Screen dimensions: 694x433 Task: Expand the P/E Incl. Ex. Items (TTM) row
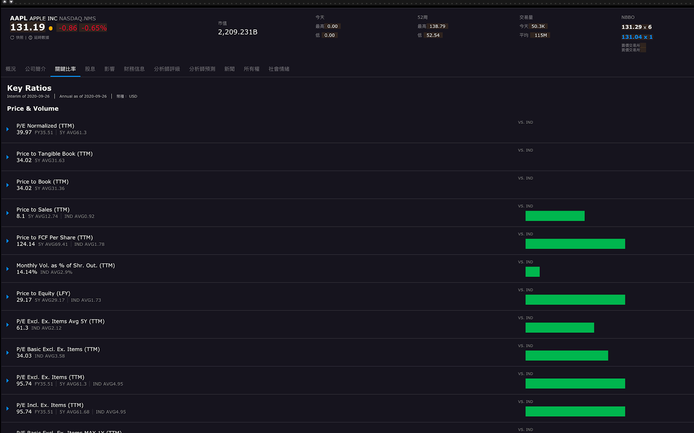point(7,408)
